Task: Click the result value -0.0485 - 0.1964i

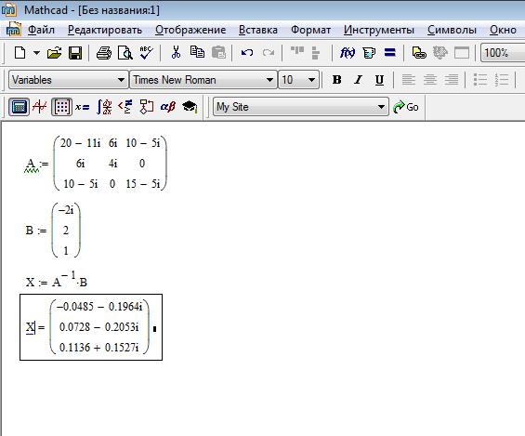Action: click(x=99, y=307)
